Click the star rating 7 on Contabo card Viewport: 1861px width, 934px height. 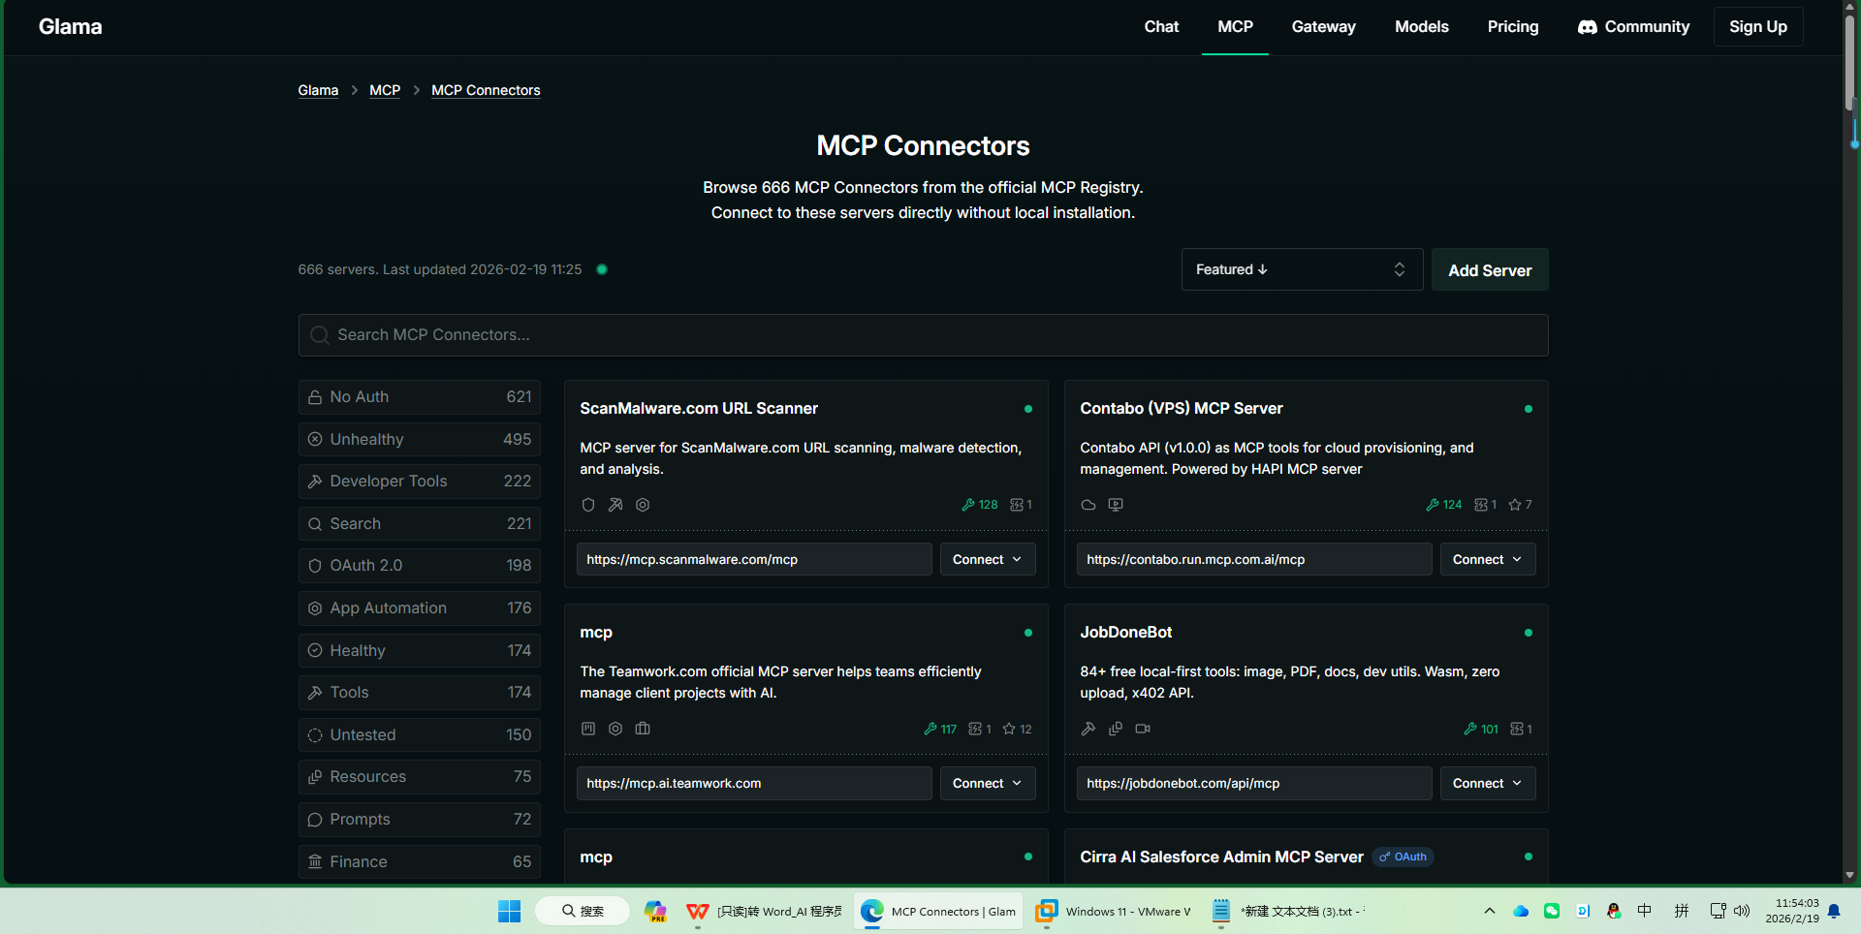1520,505
